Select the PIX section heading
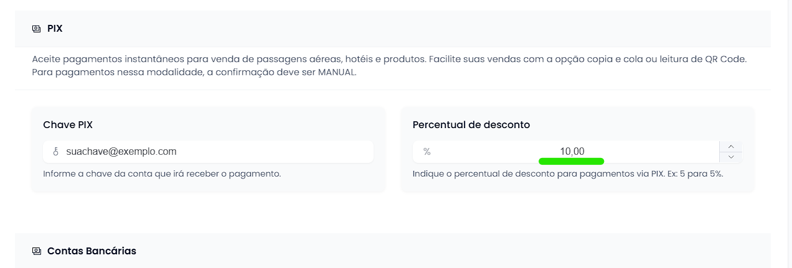 55,29
